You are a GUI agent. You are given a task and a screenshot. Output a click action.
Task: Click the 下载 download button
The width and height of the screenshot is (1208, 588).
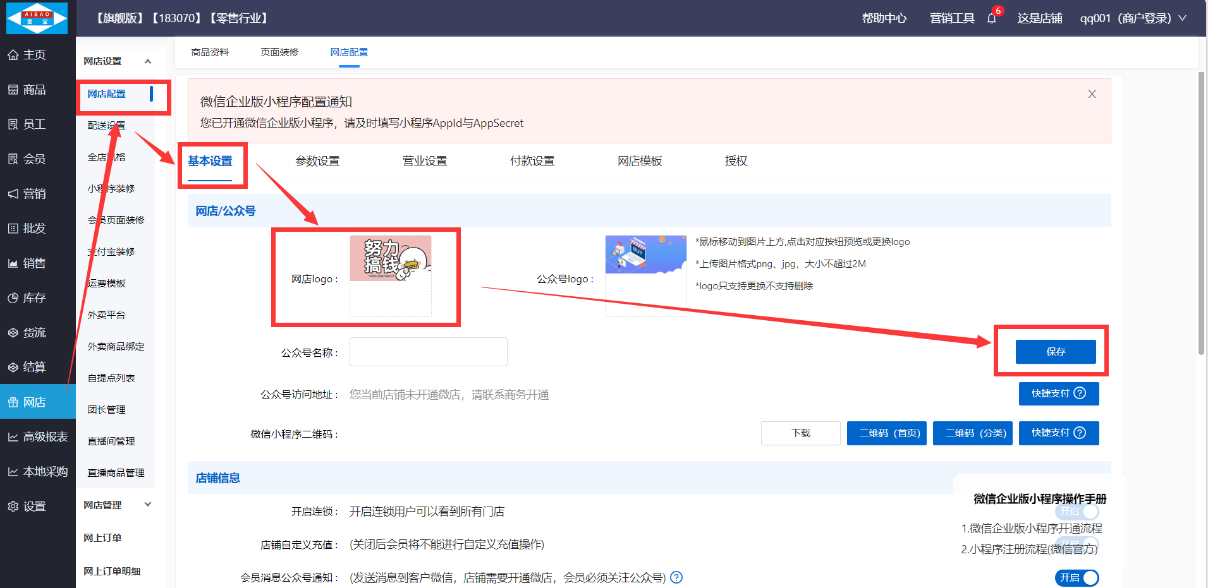800,433
